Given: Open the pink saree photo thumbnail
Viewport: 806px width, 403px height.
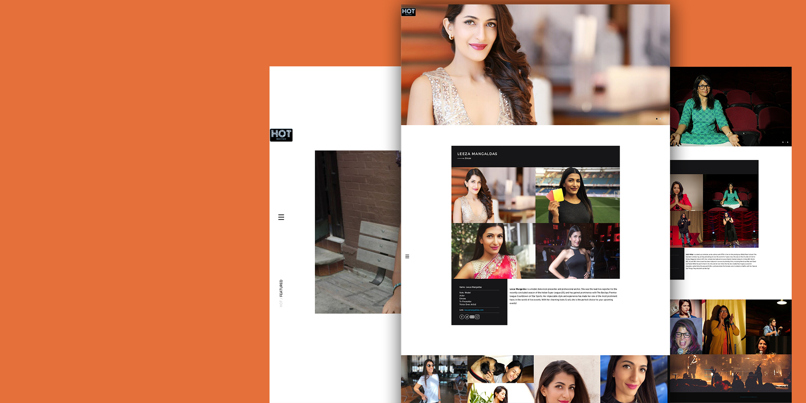Looking at the screenshot, I should click(x=493, y=251).
